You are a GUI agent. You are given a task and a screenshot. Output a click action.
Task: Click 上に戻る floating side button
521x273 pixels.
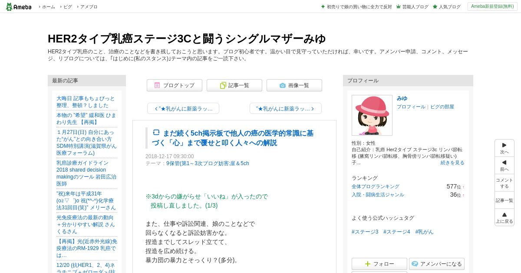point(505,218)
